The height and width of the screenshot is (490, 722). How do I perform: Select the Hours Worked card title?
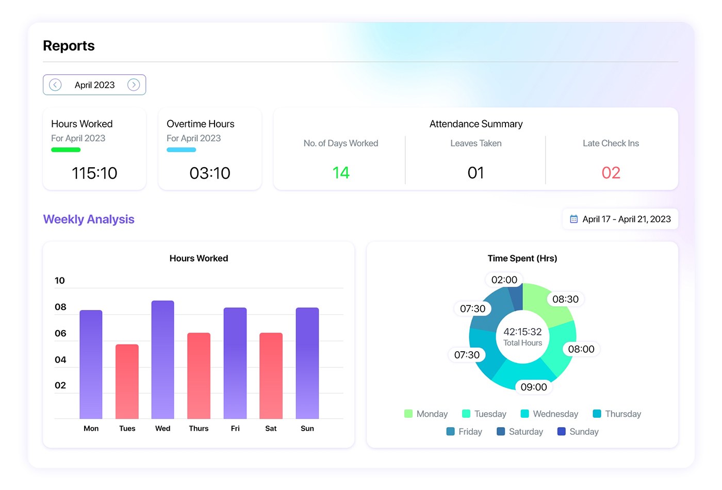(82, 124)
